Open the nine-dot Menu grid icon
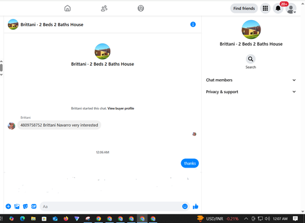This screenshot has width=305, height=223. 265,9
